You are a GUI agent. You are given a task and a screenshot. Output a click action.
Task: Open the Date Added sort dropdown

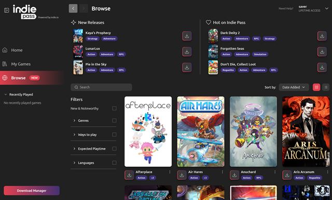294,87
